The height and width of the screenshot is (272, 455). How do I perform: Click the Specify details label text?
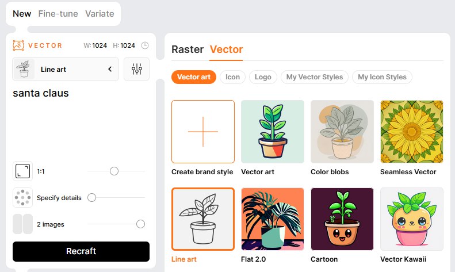[x=59, y=198]
